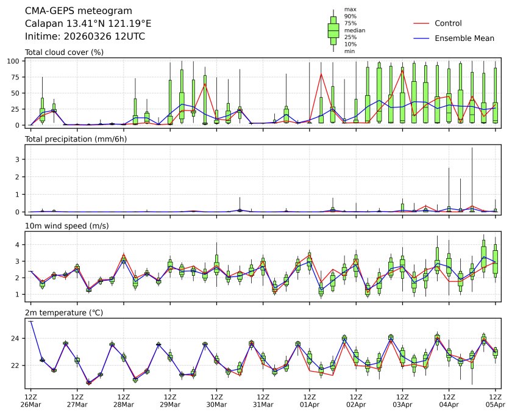Click the 90% percentile legend label
The height and width of the screenshot is (415, 512).
tap(350, 16)
